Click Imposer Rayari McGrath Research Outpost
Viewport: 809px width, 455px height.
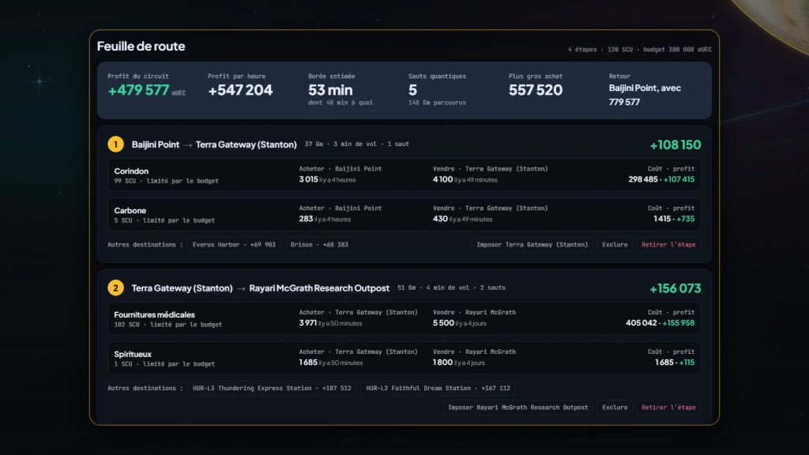point(517,408)
